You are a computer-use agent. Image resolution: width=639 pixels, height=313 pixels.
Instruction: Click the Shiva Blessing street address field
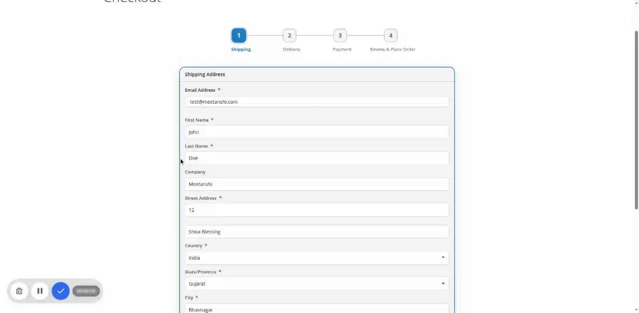tap(317, 232)
